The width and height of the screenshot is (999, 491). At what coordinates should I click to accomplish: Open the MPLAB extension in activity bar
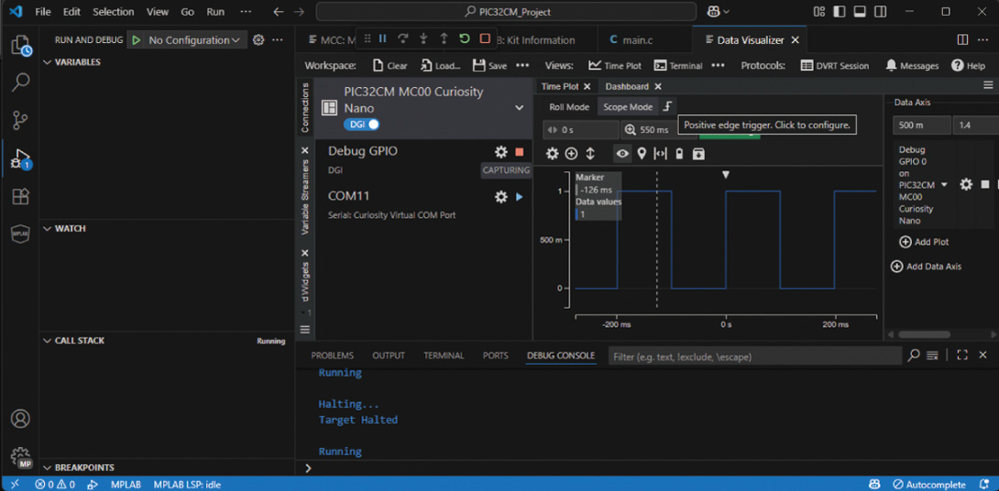[20, 234]
